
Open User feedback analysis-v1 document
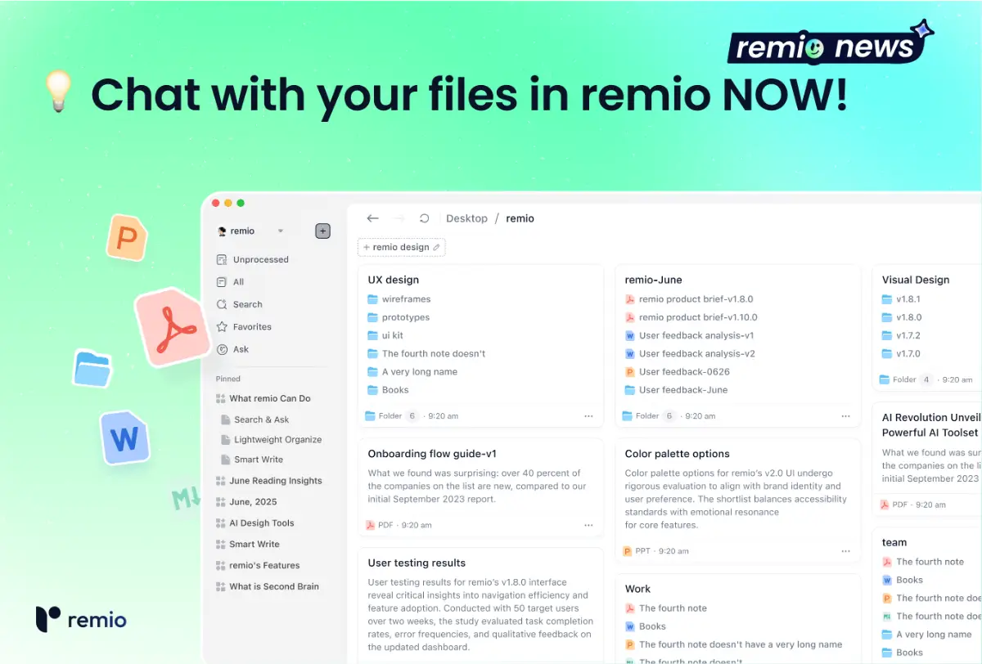tap(696, 335)
